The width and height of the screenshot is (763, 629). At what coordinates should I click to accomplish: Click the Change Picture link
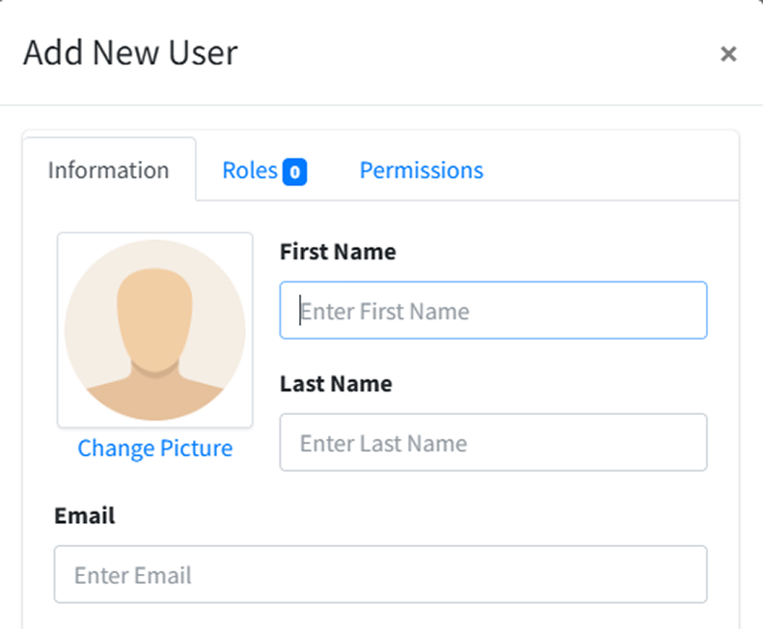(154, 448)
